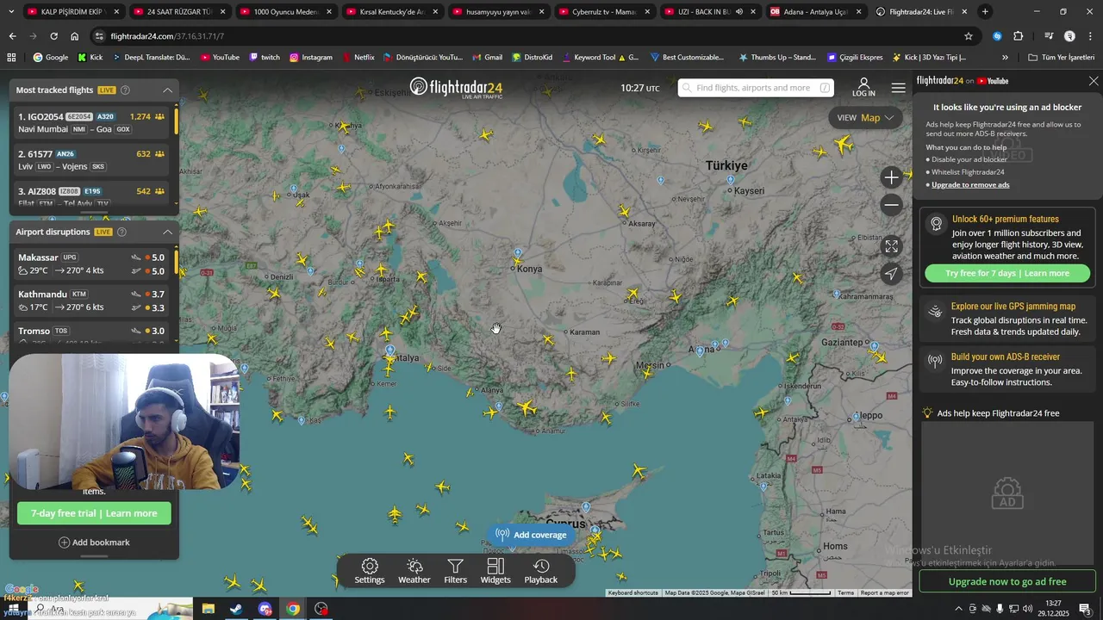
Task: Click the LOG IN user icon
Action: (x=863, y=87)
